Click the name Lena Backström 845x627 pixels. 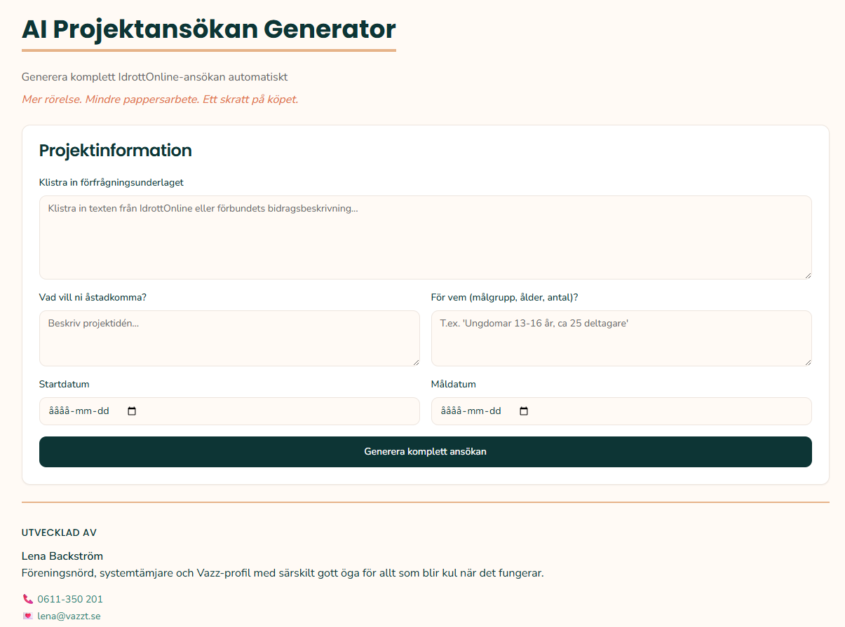pyautogui.click(x=62, y=556)
